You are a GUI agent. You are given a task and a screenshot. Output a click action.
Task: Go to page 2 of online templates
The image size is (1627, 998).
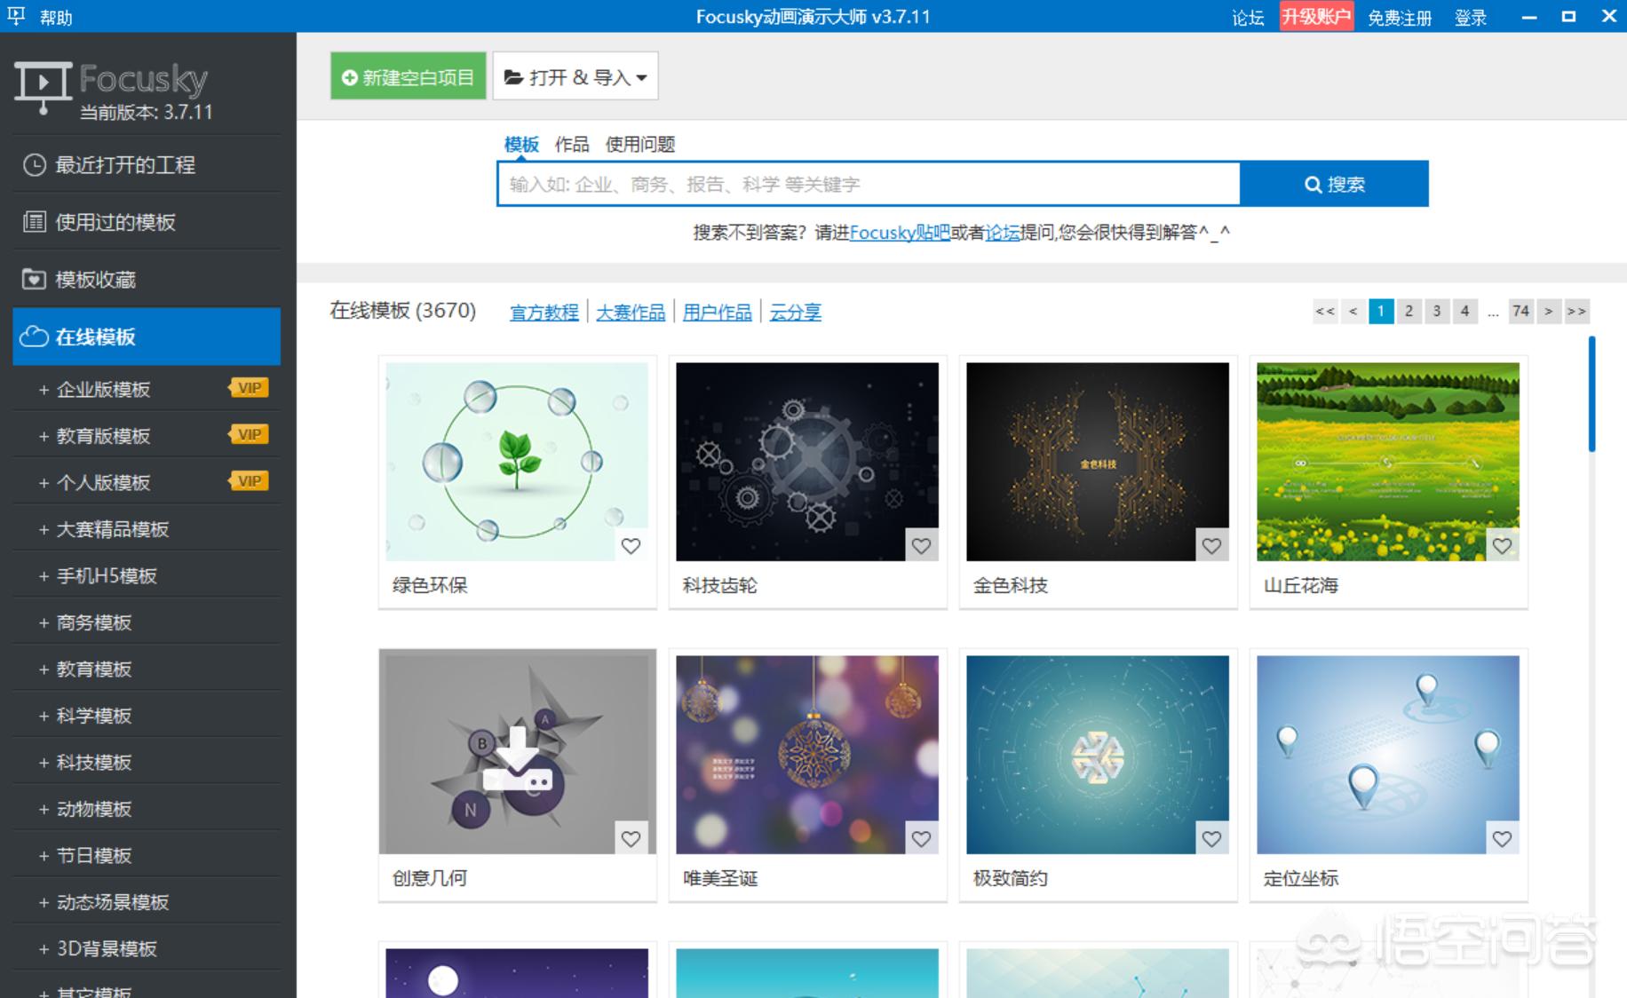1409,312
